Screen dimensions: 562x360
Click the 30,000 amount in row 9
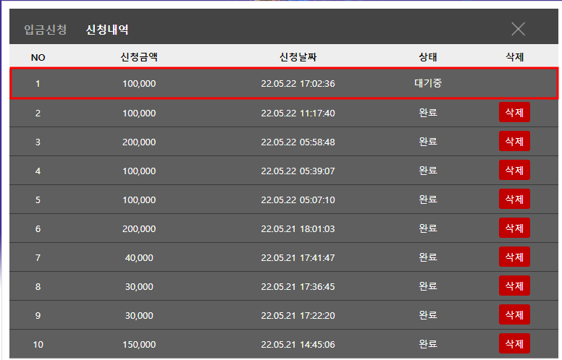139,316
